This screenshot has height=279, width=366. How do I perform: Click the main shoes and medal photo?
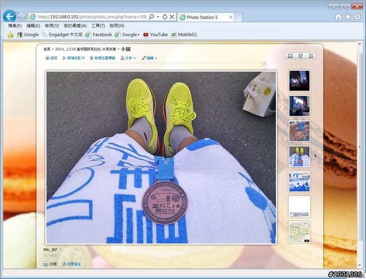point(161,158)
